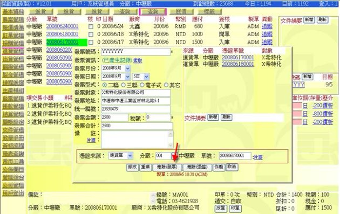Open voucher link 200806180001 in dialog

tap(238, 64)
